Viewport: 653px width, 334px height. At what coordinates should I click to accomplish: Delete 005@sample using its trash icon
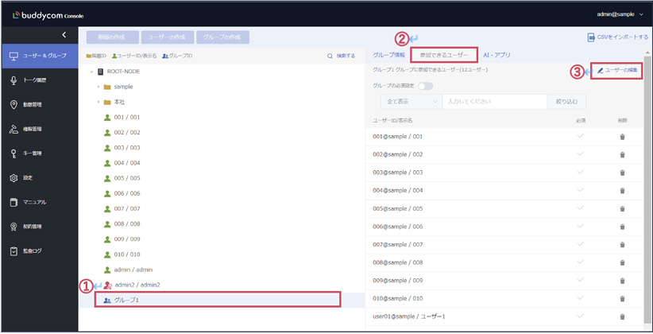[x=622, y=208]
